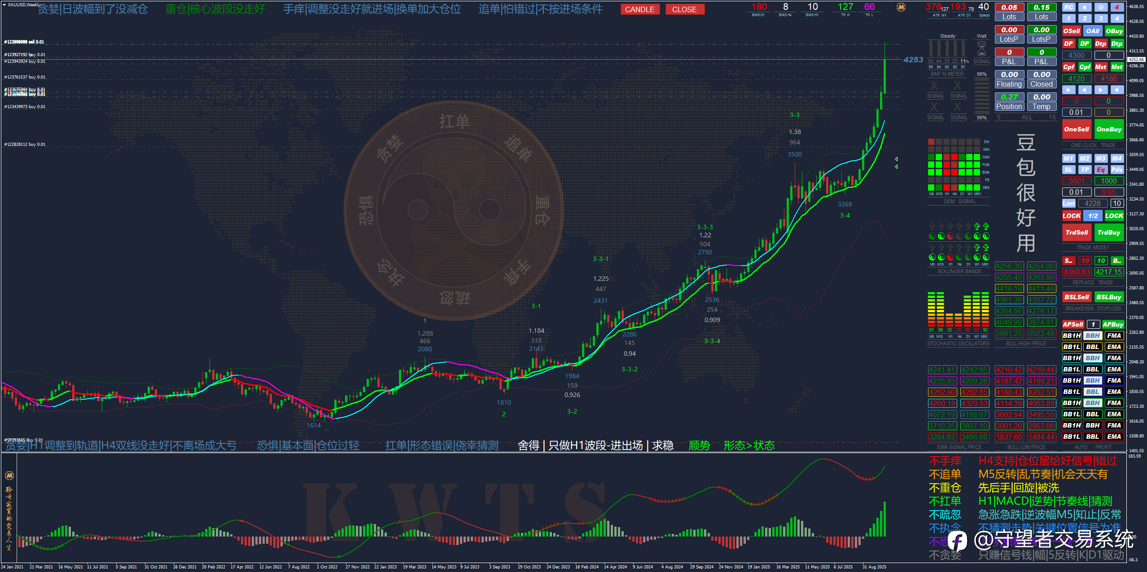The width and height of the screenshot is (1147, 572).
Task: Click the Pds icon button
Action: pyautogui.click(x=1116, y=170)
